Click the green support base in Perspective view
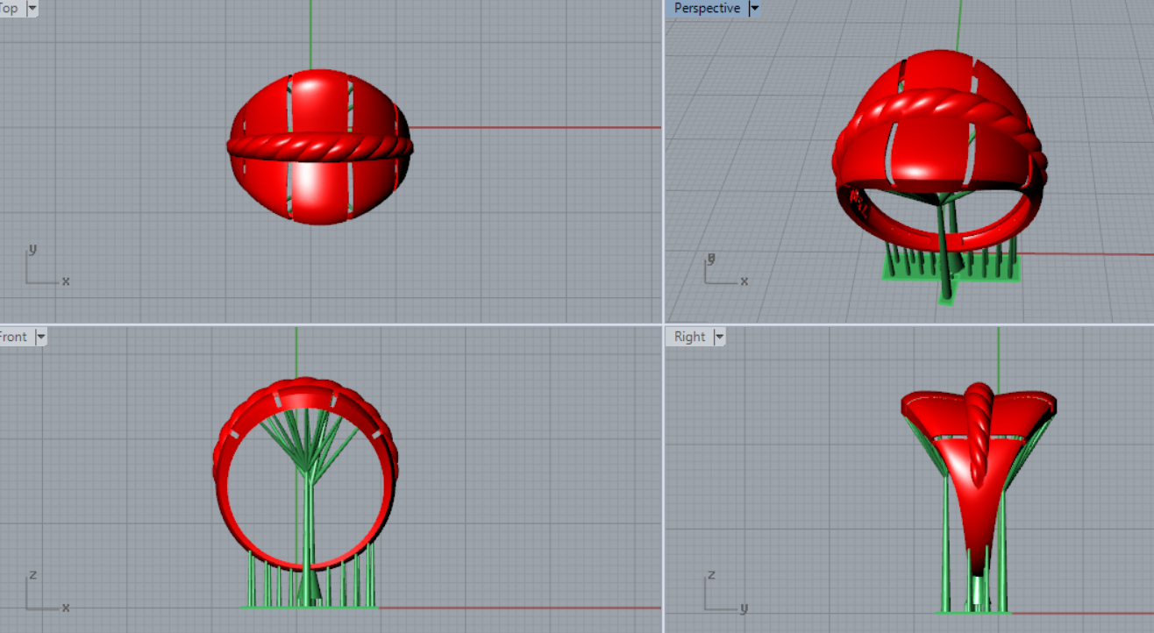 click(x=903, y=274)
